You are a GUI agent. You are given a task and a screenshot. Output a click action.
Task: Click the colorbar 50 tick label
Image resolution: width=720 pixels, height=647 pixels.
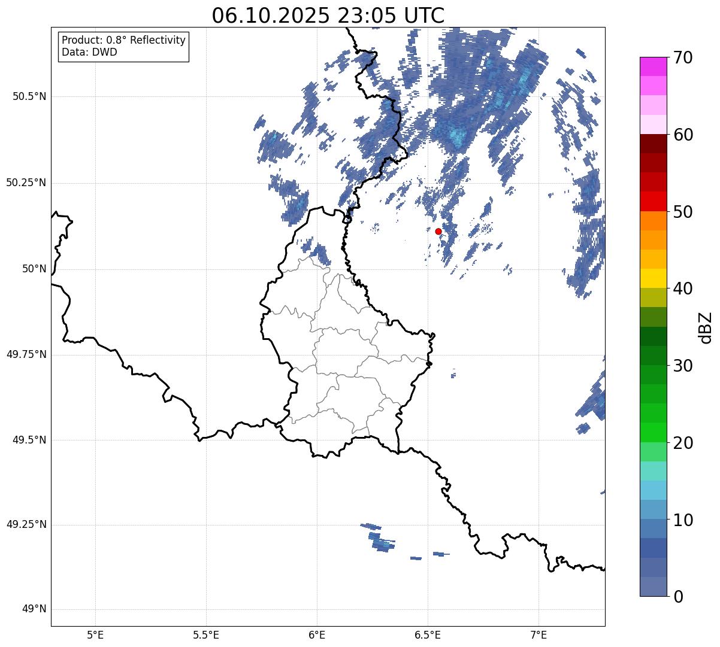pos(683,212)
